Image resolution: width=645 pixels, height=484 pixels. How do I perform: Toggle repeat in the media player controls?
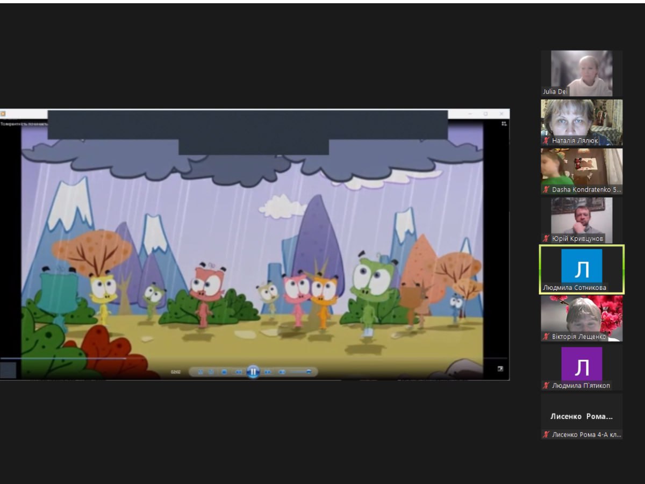(x=211, y=372)
